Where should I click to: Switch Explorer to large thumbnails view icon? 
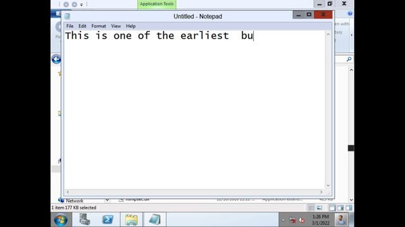pyautogui.click(x=320, y=207)
